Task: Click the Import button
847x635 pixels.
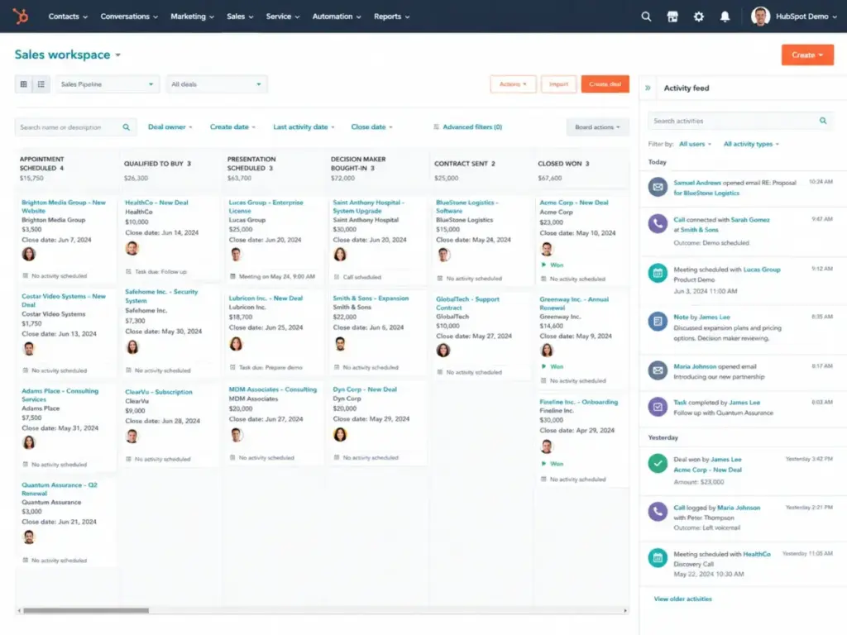Action: (x=558, y=84)
